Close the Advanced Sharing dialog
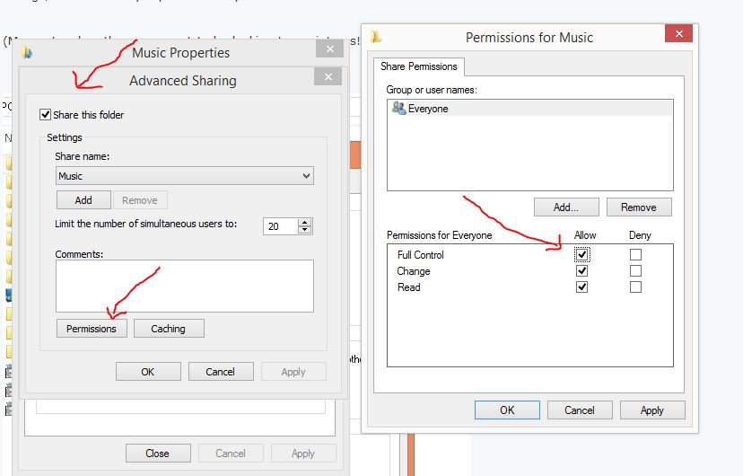 pos(328,78)
